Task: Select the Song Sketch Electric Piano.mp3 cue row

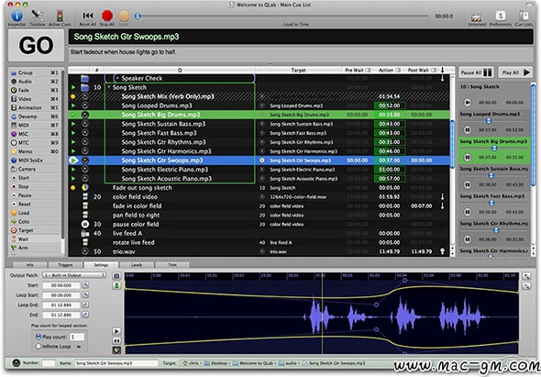Action: tap(259, 170)
